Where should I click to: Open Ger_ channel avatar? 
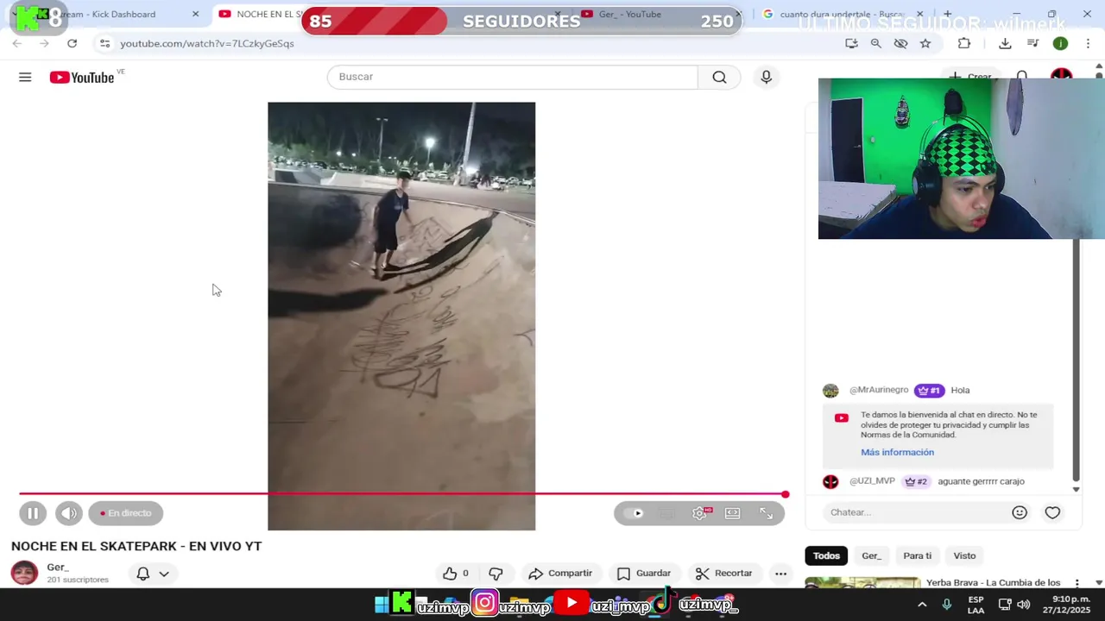point(24,573)
